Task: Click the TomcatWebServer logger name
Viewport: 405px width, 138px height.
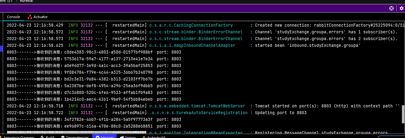Action: (x=197, y=106)
